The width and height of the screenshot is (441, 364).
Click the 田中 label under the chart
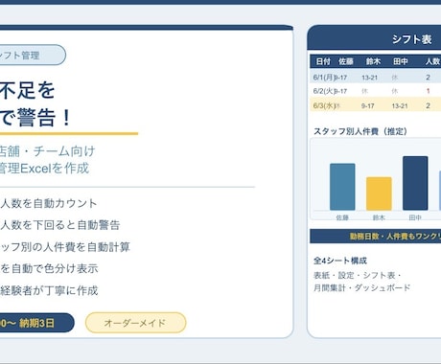coord(415,217)
